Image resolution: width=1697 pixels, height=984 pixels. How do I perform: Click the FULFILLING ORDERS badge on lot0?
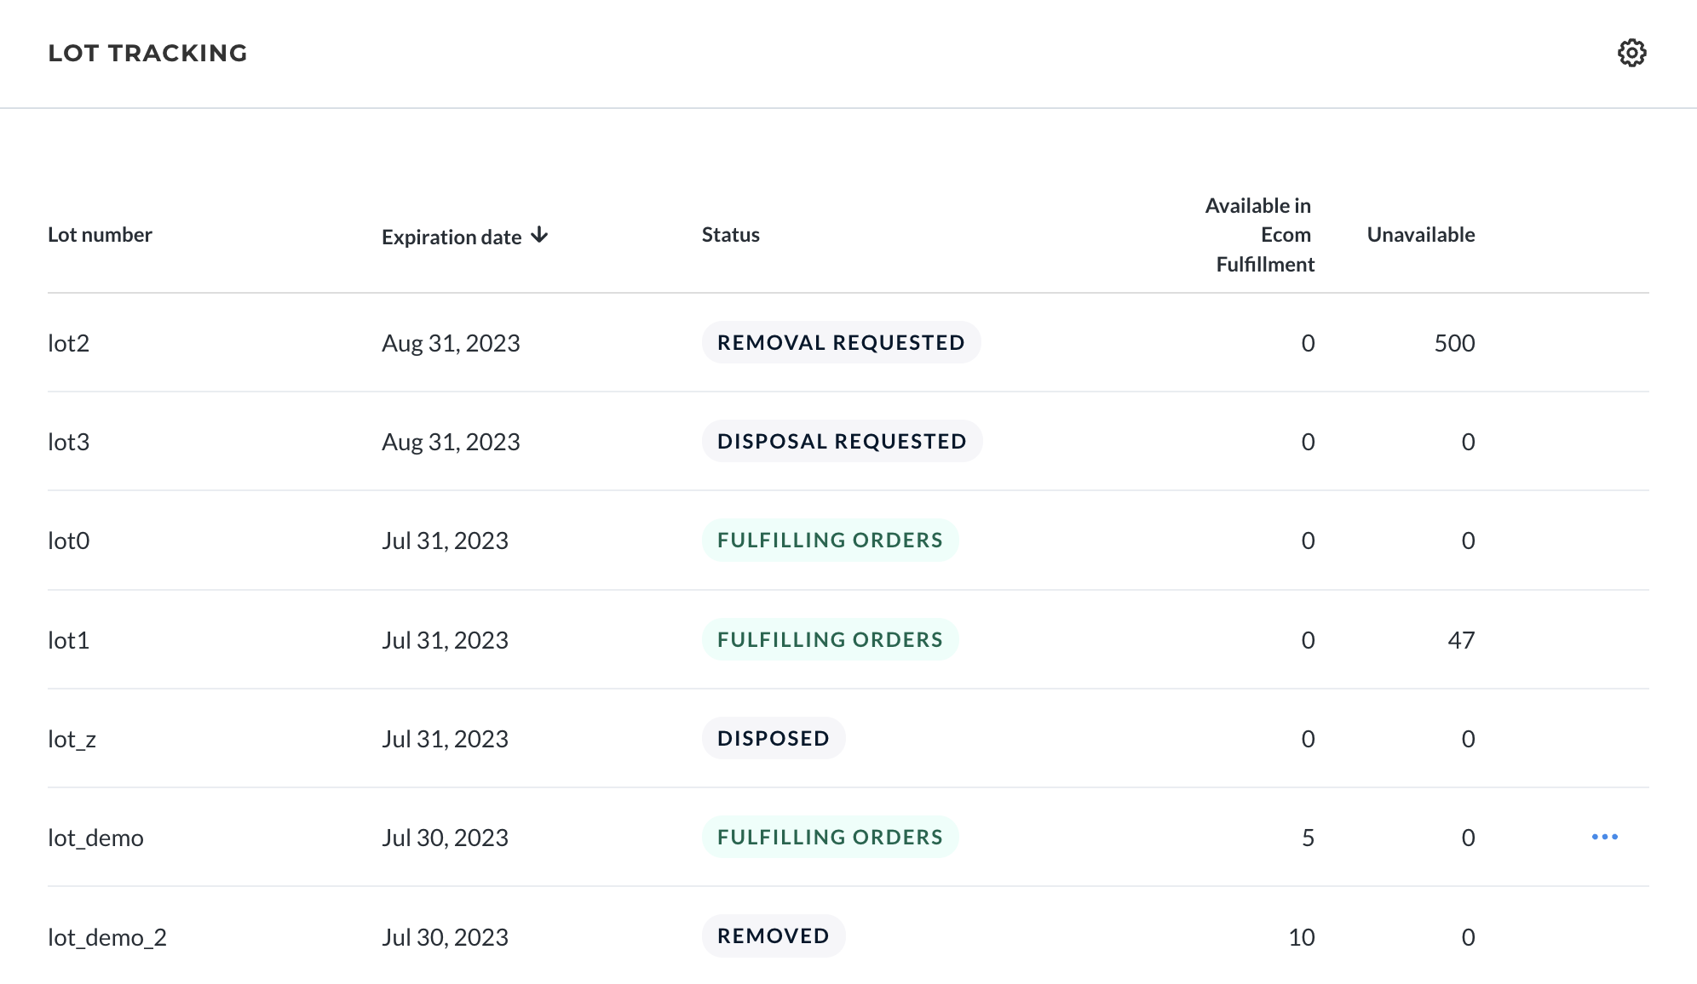[x=830, y=540]
